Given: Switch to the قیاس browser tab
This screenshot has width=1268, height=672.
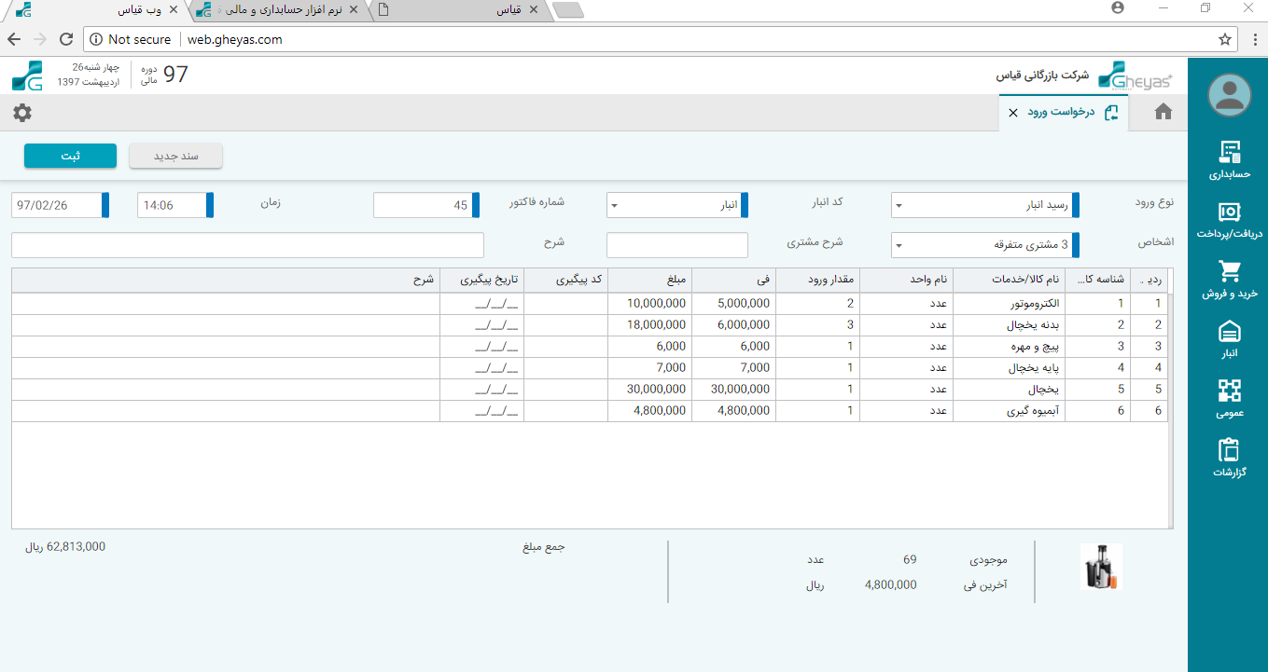Looking at the screenshot, I should coord(459,10).
